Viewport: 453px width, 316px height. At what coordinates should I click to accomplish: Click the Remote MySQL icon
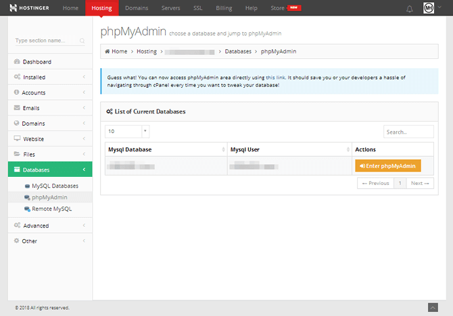click(x=27, y=209)
